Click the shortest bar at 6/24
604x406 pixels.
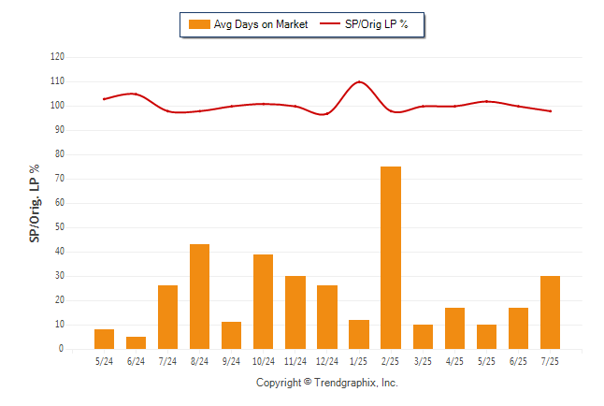coord(136,342)
